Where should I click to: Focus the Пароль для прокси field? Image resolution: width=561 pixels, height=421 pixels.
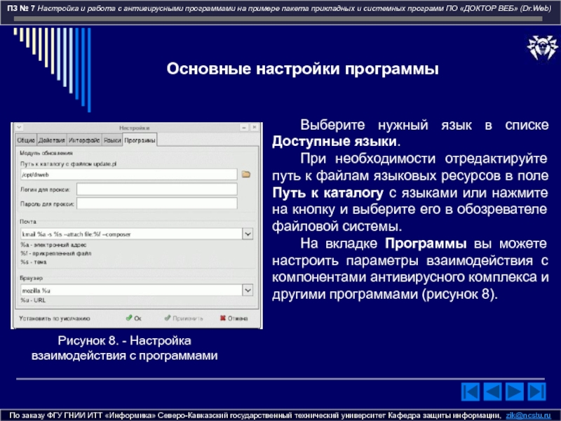click(156, 203)
